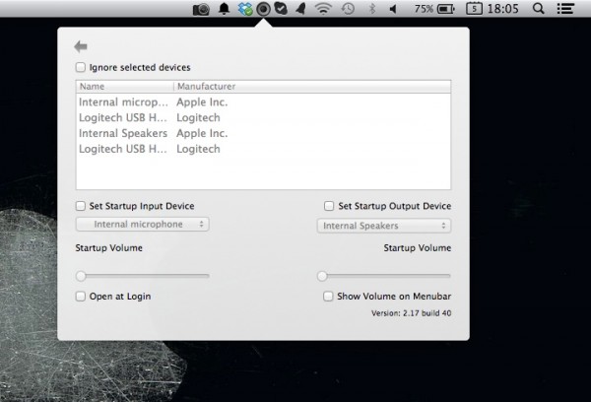
Task: Open Spotlight search magnifier
Action: [539, 8]
